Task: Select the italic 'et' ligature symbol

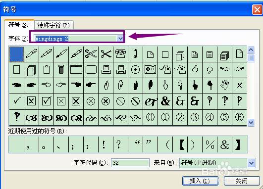Action: [x=150, y=101]
